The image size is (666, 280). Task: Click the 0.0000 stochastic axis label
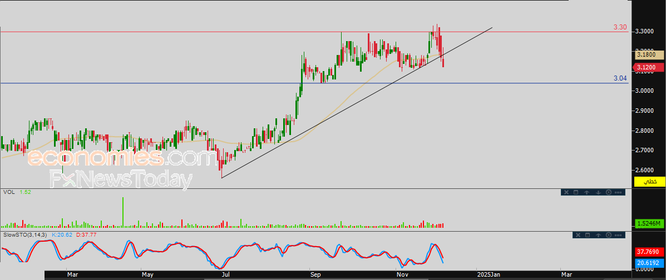tap(644, 269)
